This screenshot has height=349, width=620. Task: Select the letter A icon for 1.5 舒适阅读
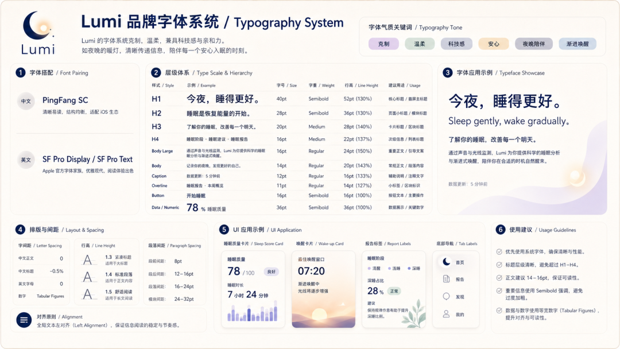pos(88,294)
